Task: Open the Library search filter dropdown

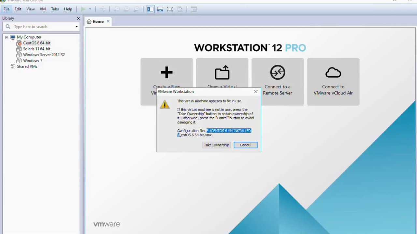Action: pos(77,27)
